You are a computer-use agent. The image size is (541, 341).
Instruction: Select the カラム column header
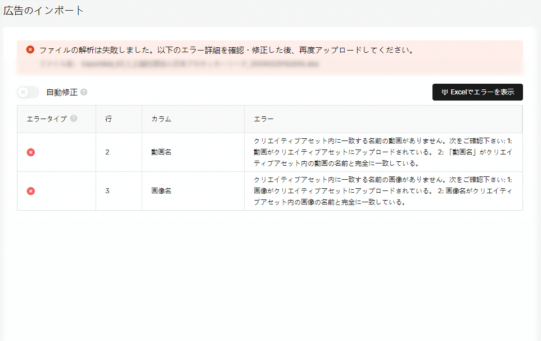(161, 119)
